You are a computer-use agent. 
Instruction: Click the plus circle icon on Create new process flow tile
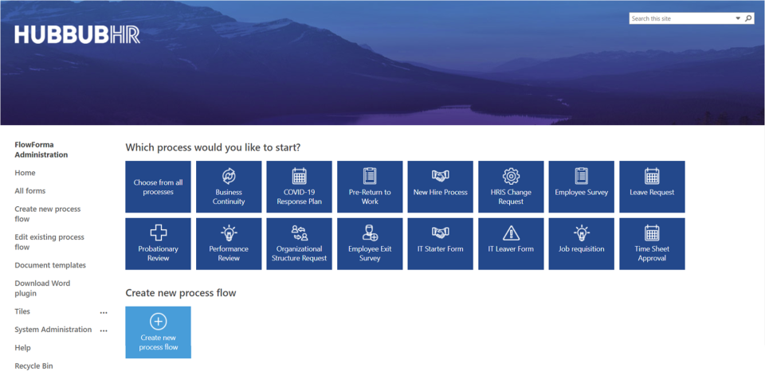point(158,322)
